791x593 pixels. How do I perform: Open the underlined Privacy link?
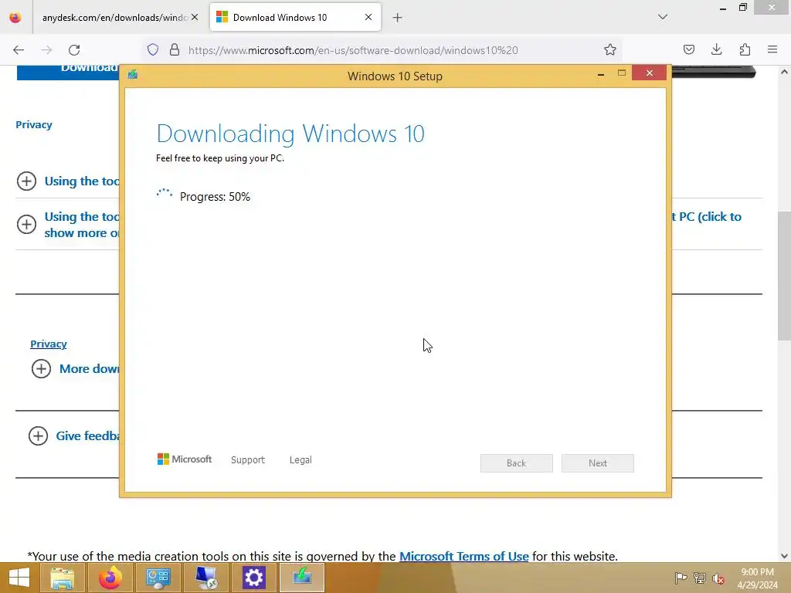coord(49,344)
